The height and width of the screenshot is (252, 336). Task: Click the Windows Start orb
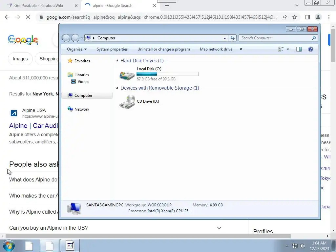tap(9, 245)
